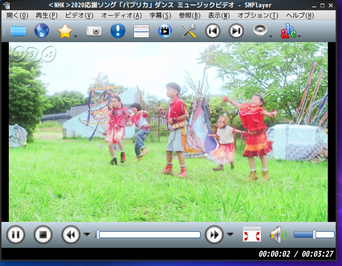Viewport: 342px width, 266px height.
Task: Expand the forward options dropdown arrow
Action: pyautogui.click(x=230, y=235)
